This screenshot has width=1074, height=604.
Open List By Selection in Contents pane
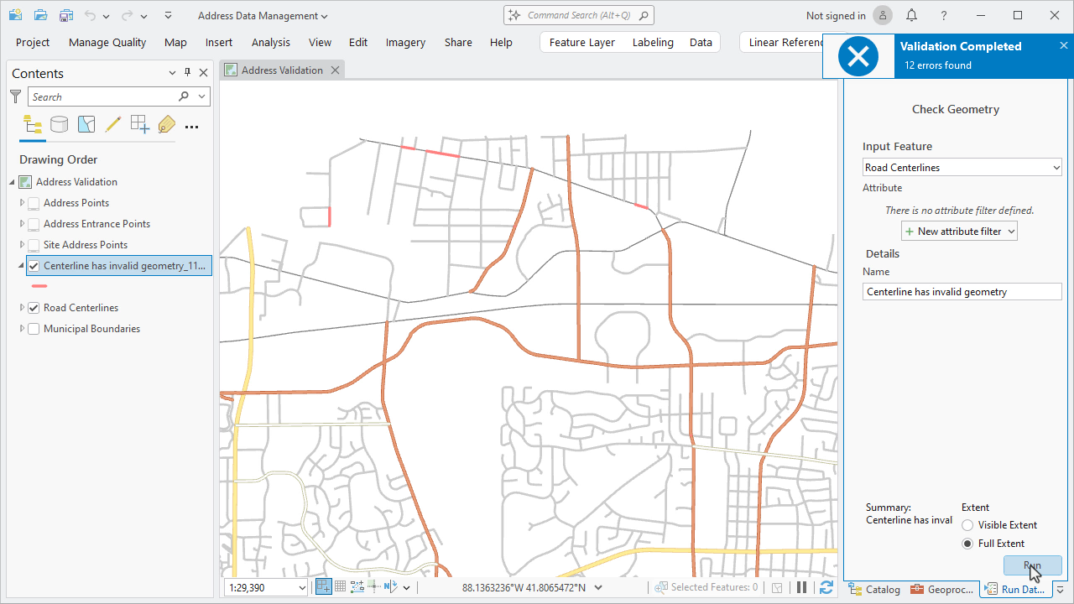pyautogui.click(x=86, y=124)
